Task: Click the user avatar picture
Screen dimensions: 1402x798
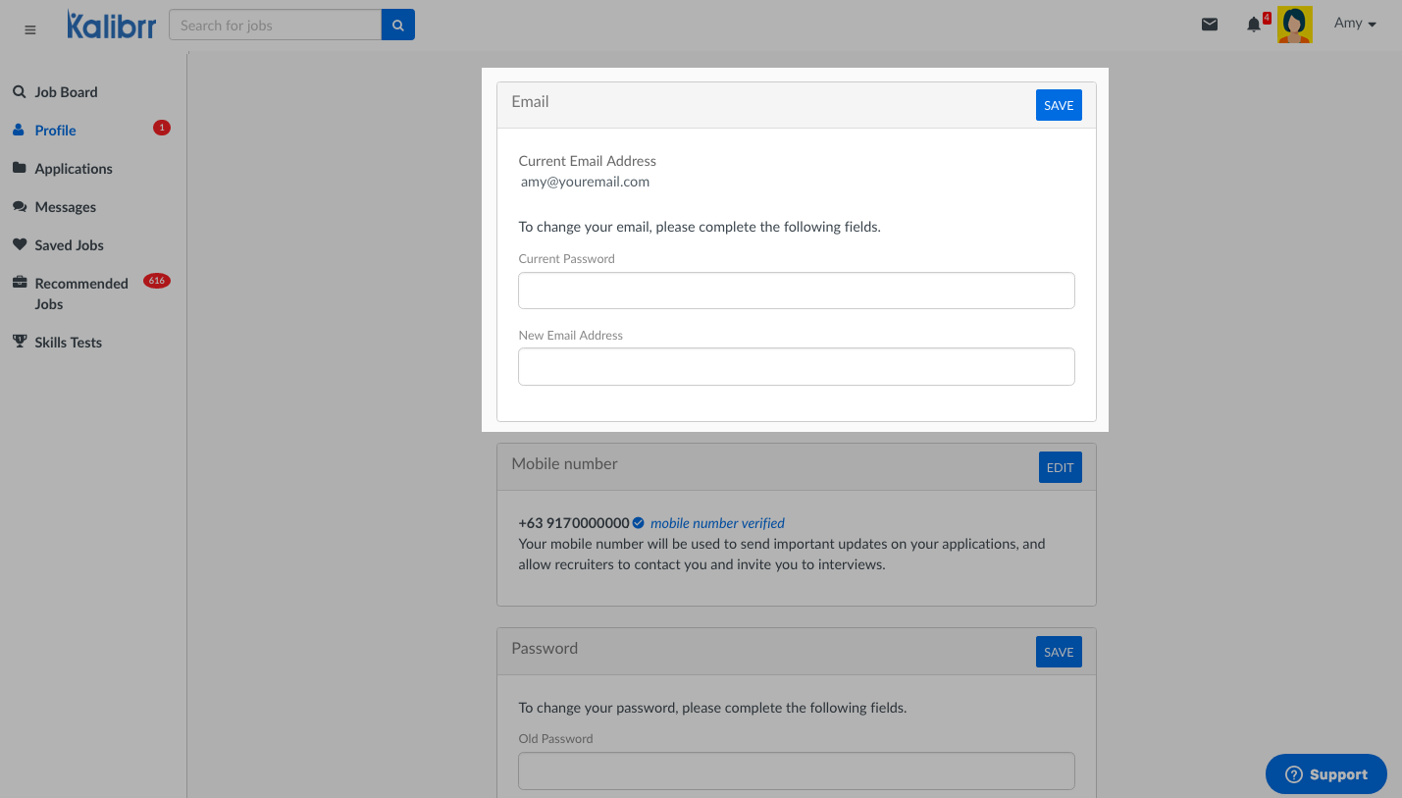Action: (x=1294, y=25)
